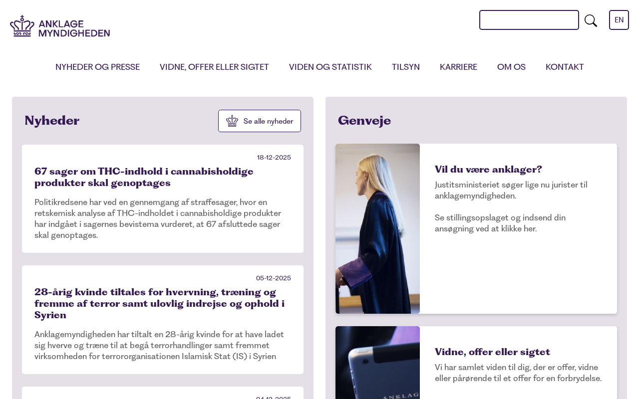
Task: Open the 28-årig kvinde tiltales article
Action: click(159, 303)
